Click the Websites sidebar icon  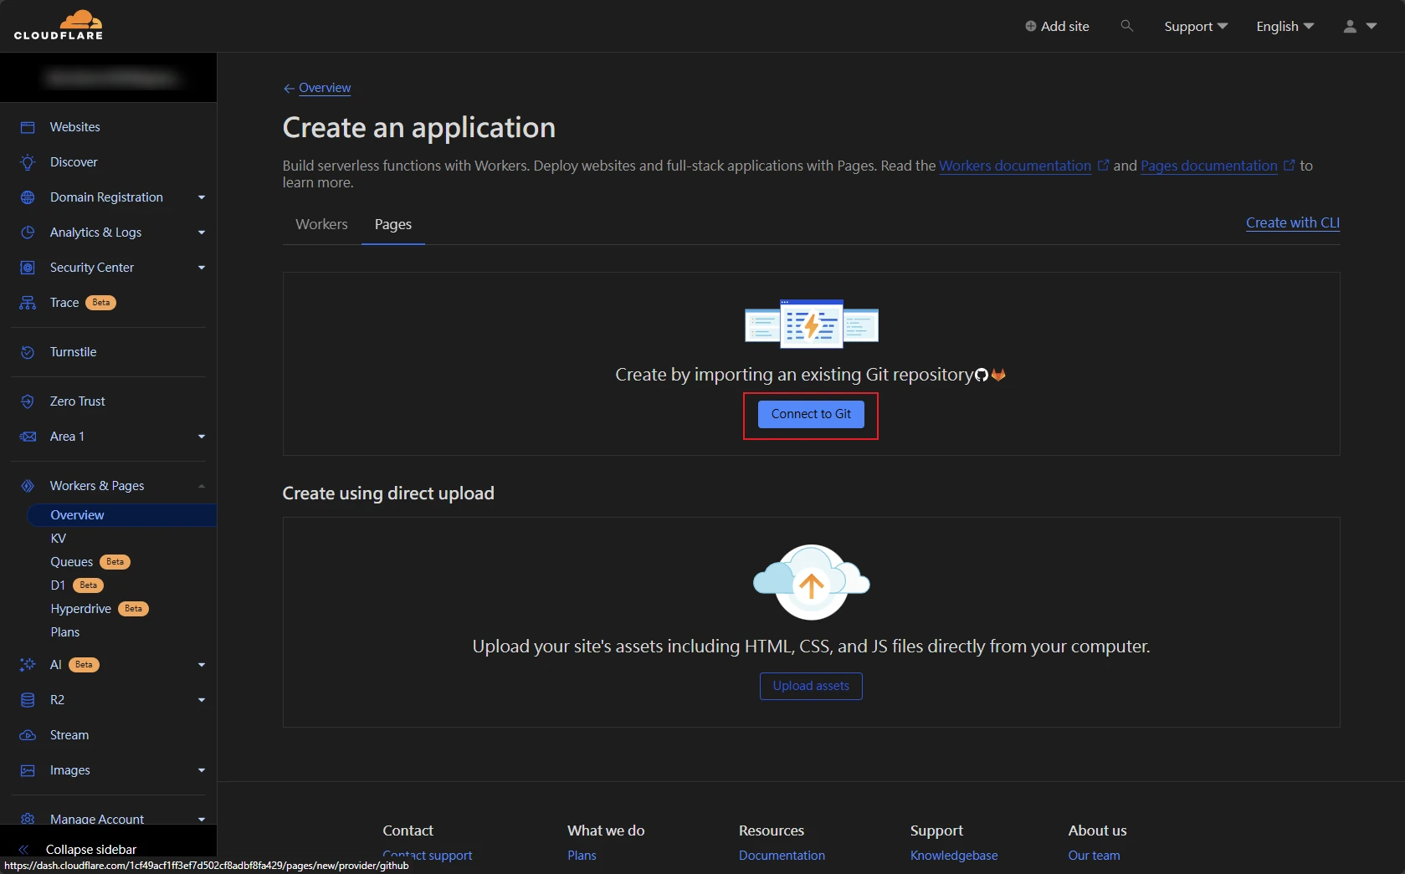point(28,127)
